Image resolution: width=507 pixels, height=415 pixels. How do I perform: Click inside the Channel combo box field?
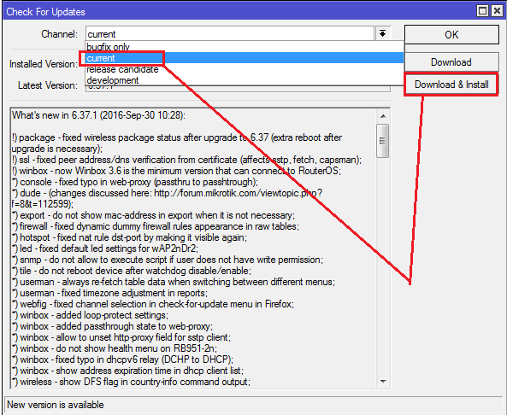(x=230, y=33)
